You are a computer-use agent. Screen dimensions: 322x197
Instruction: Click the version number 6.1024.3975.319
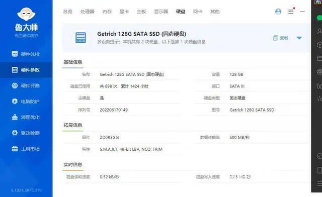(26, 190)
